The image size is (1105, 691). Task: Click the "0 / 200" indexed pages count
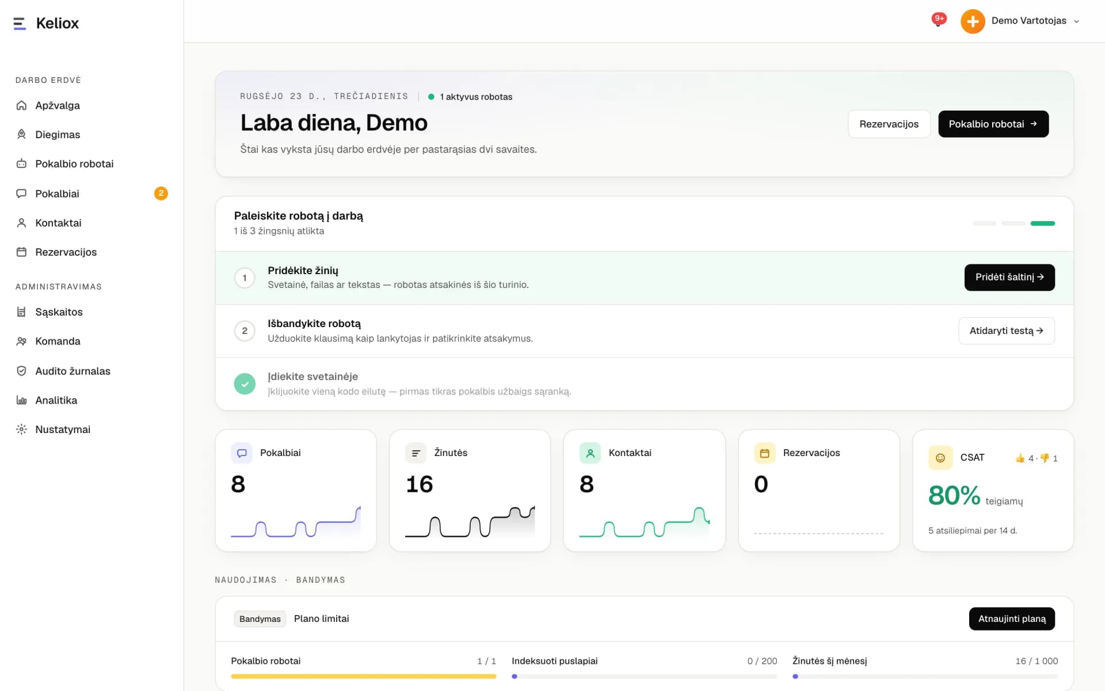762,661
